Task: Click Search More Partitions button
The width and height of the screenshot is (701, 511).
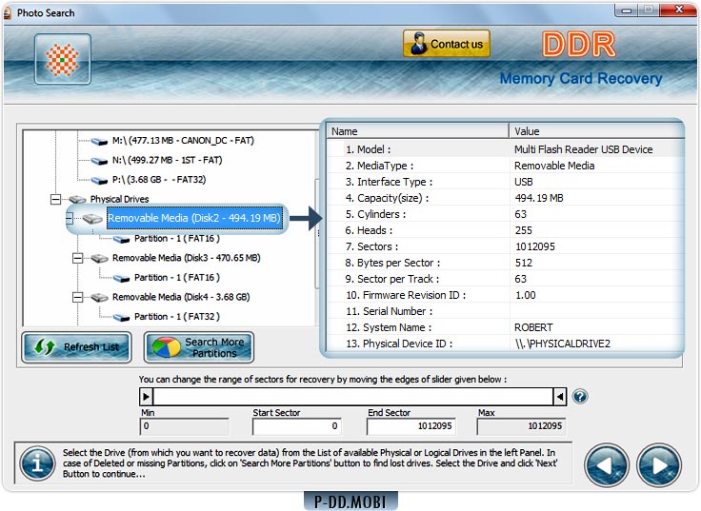Action: click(x=199, y=347)
